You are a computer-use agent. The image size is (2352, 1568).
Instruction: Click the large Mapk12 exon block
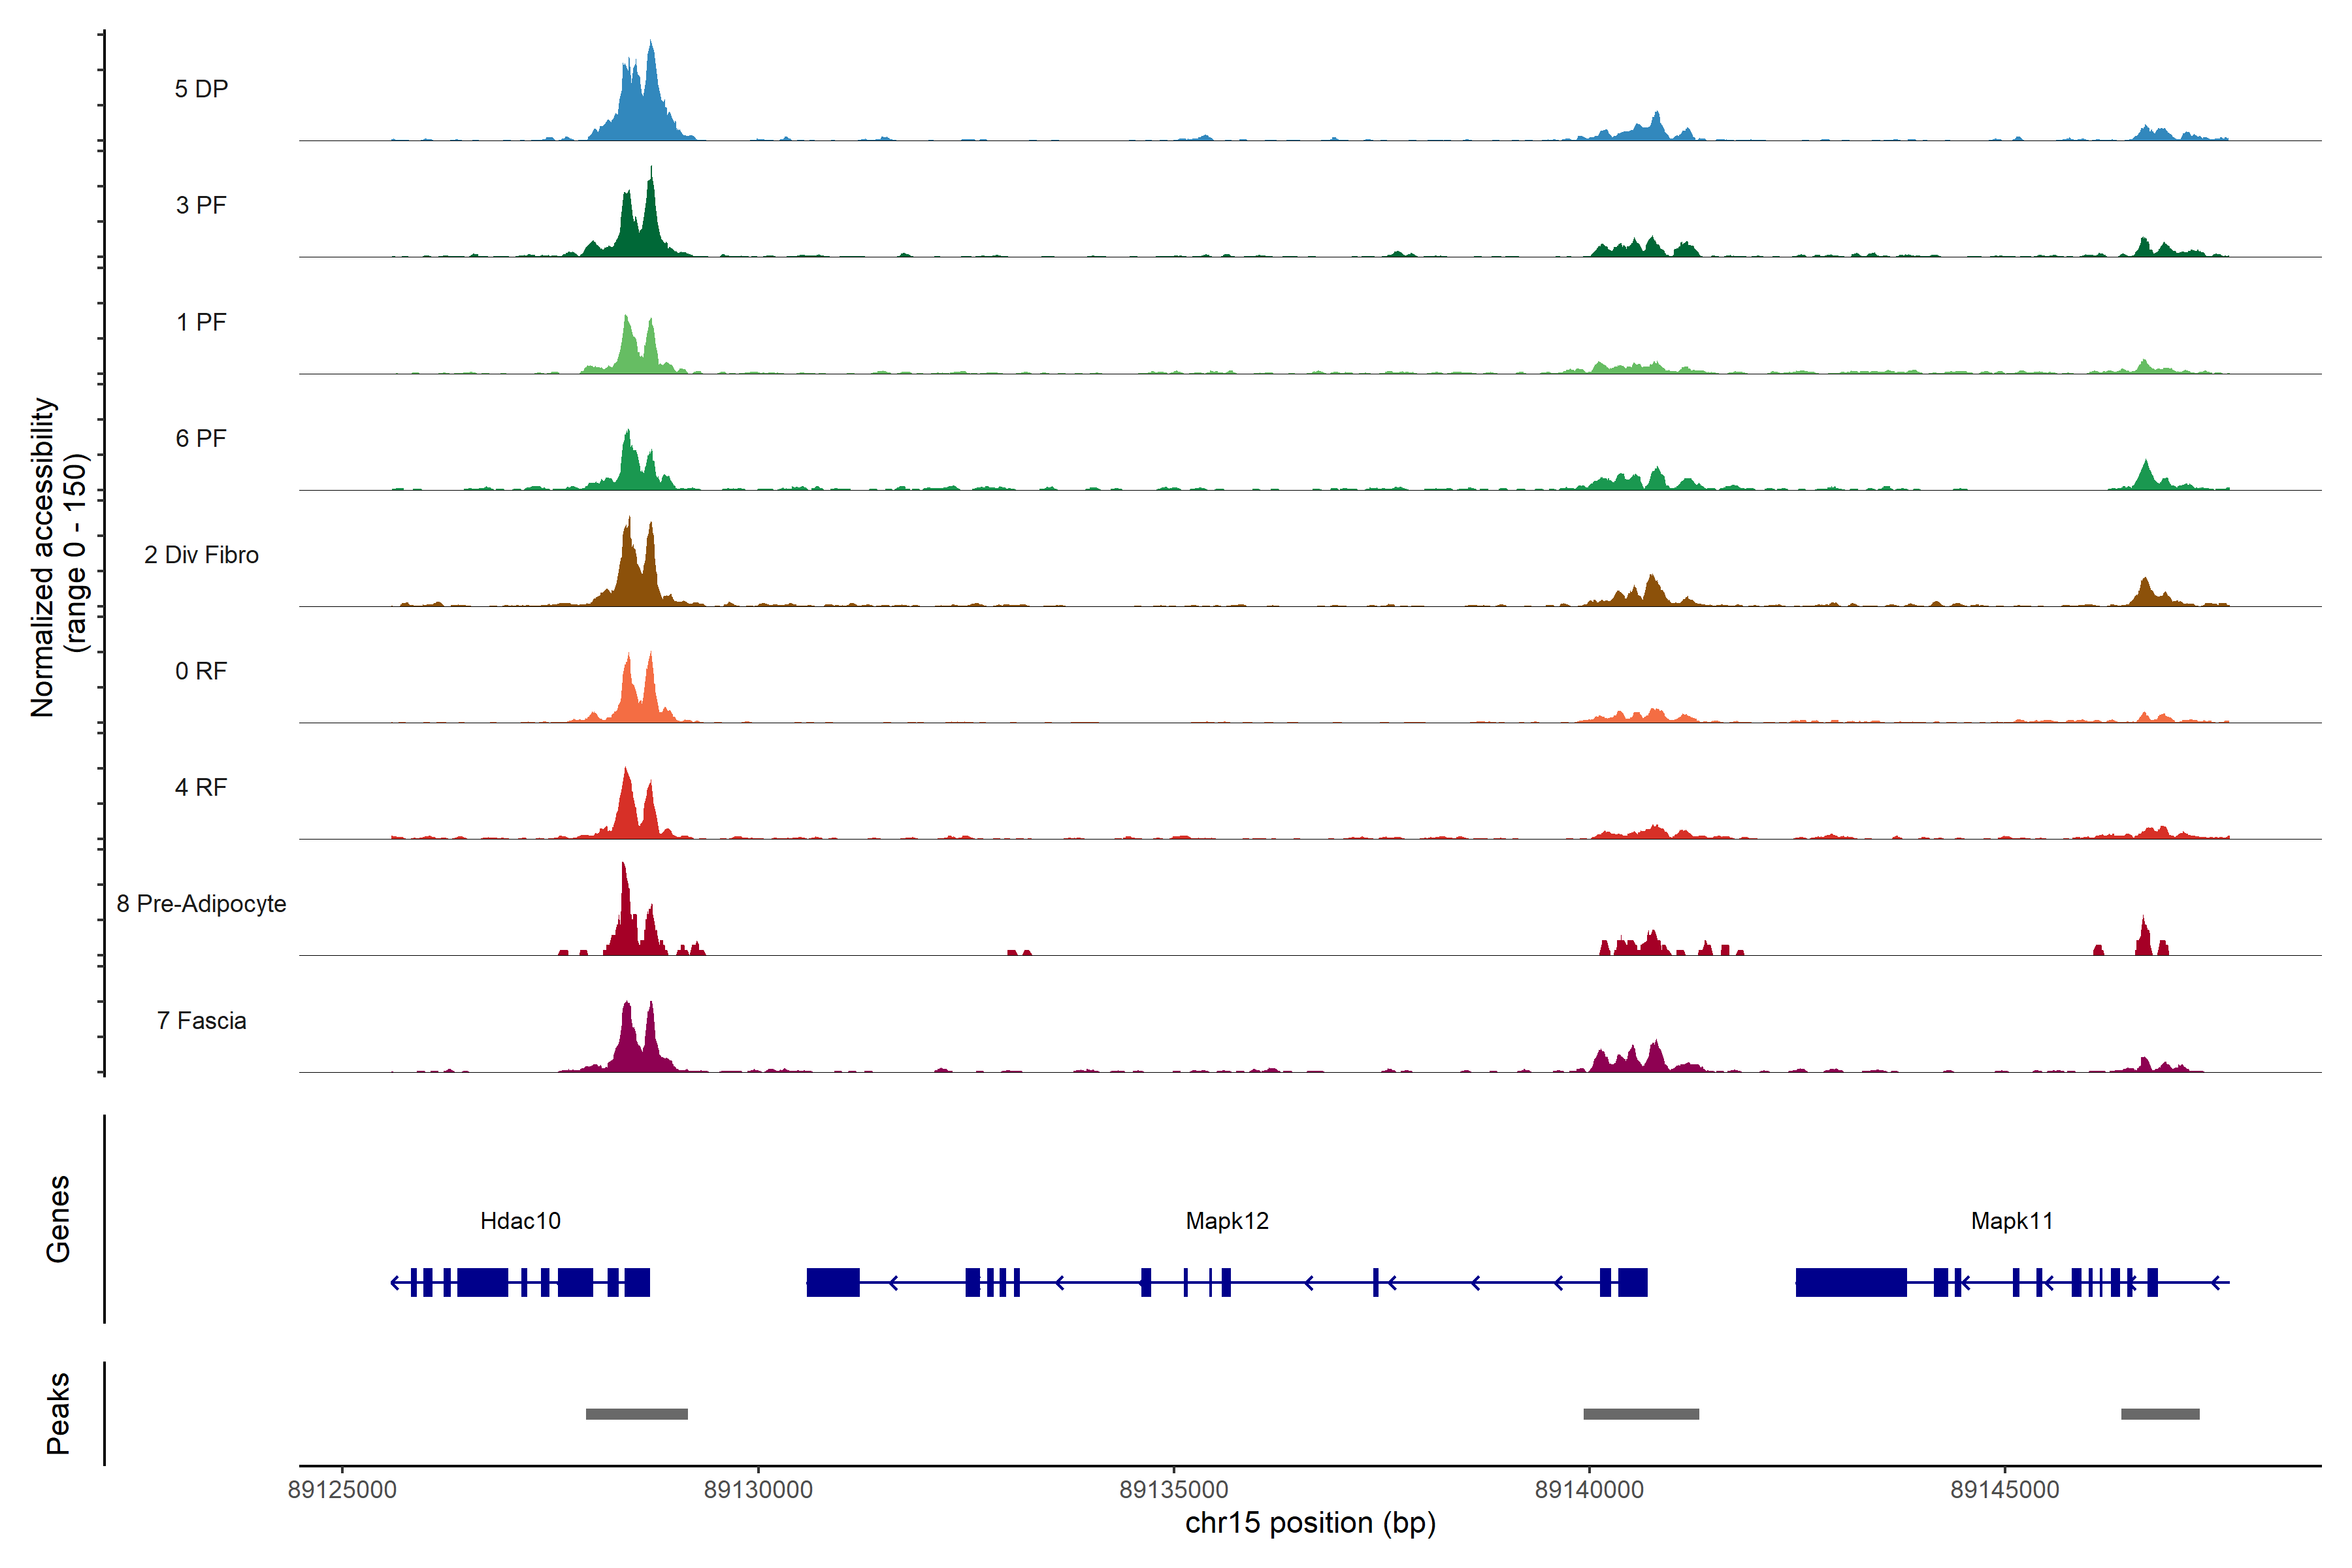pos(833,1282)
